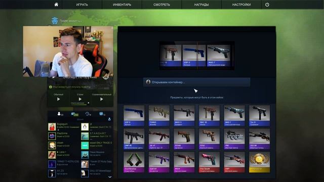Click the MAG-7 in spinning reel
The image size is (324, 182).
click(x=219, y=56)
